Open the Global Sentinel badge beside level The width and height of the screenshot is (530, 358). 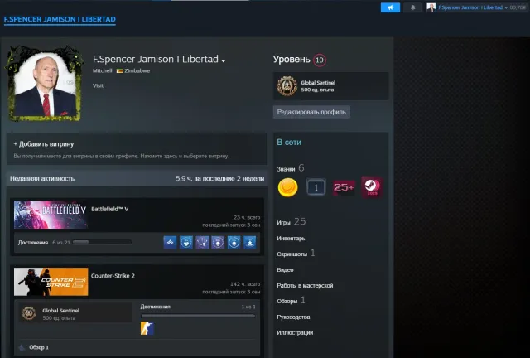point(330,86)
